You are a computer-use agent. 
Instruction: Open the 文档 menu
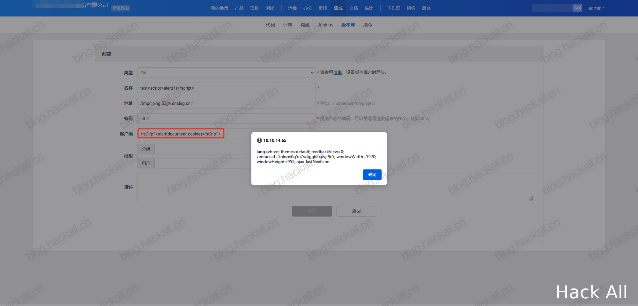point(354,8)
